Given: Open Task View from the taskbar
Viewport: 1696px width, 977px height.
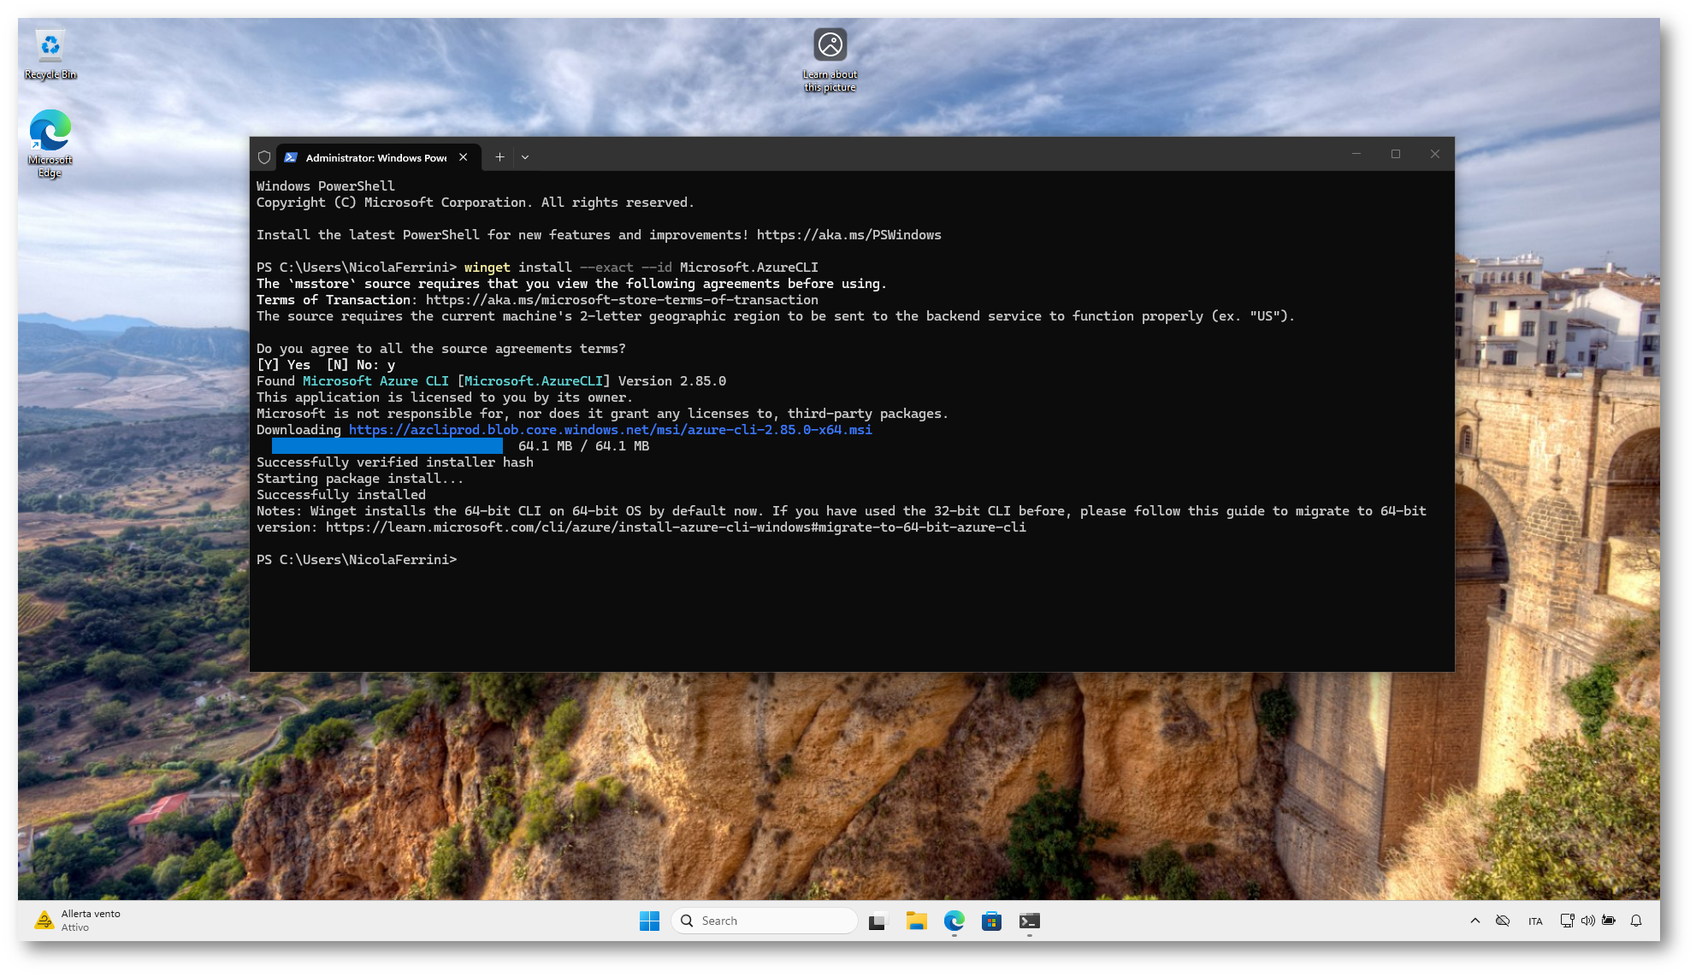Looking at the screenshot, I should pyautogui.click(x=877, y=921).
